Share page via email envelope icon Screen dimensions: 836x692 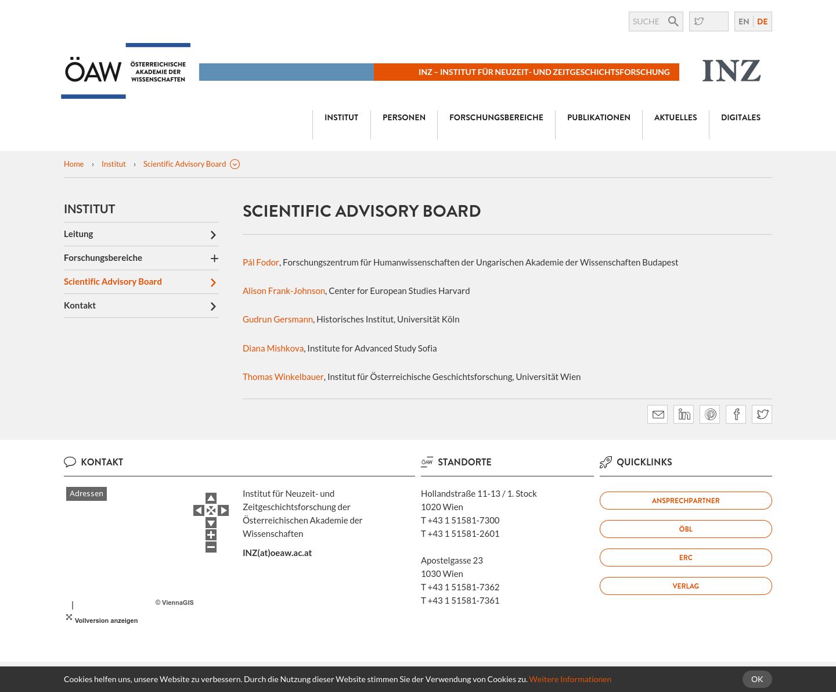(657, 414)
